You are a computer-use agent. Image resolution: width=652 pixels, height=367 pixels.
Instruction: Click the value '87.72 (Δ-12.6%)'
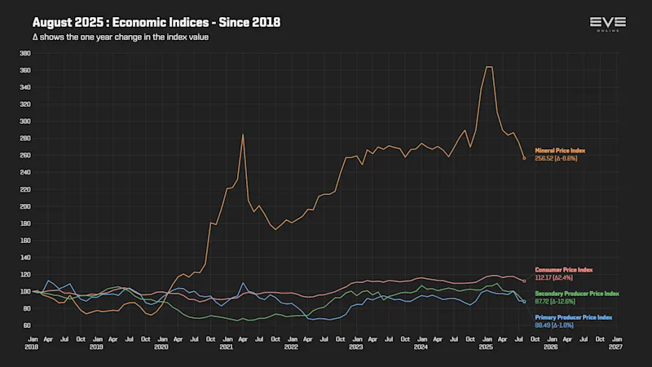[x=555, y=302]
